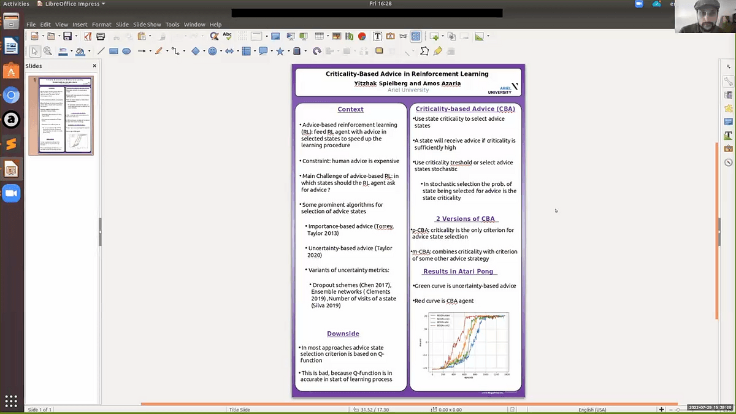Pick the fill color paint bucket

80,51
